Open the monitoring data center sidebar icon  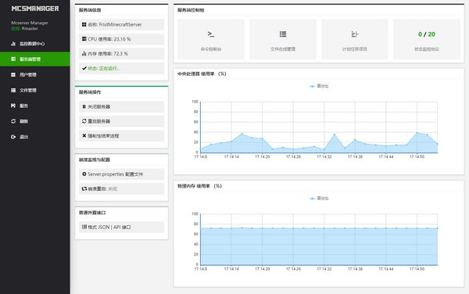tap(13, 44)
